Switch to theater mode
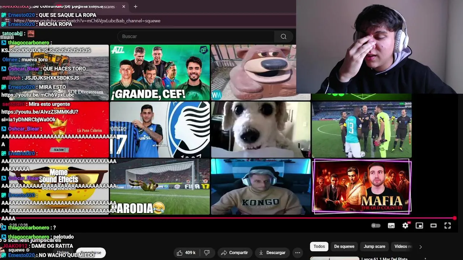463x260 pixels. click(433, 226)
